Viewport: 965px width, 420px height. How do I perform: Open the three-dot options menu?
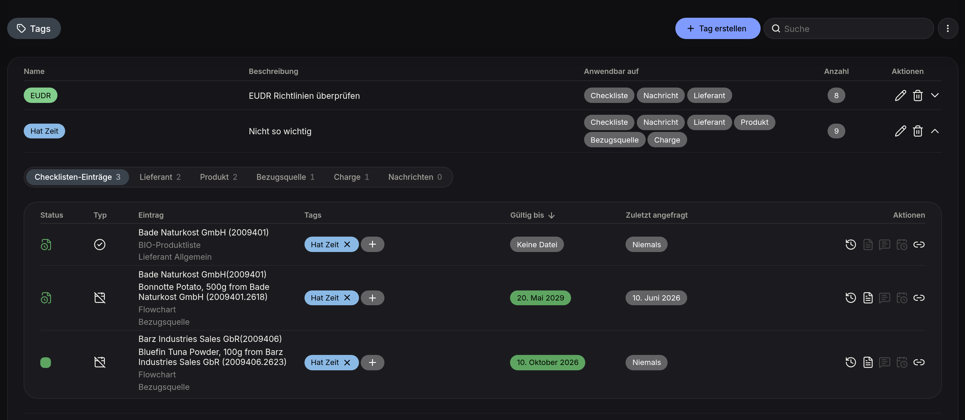click(948, 28)
